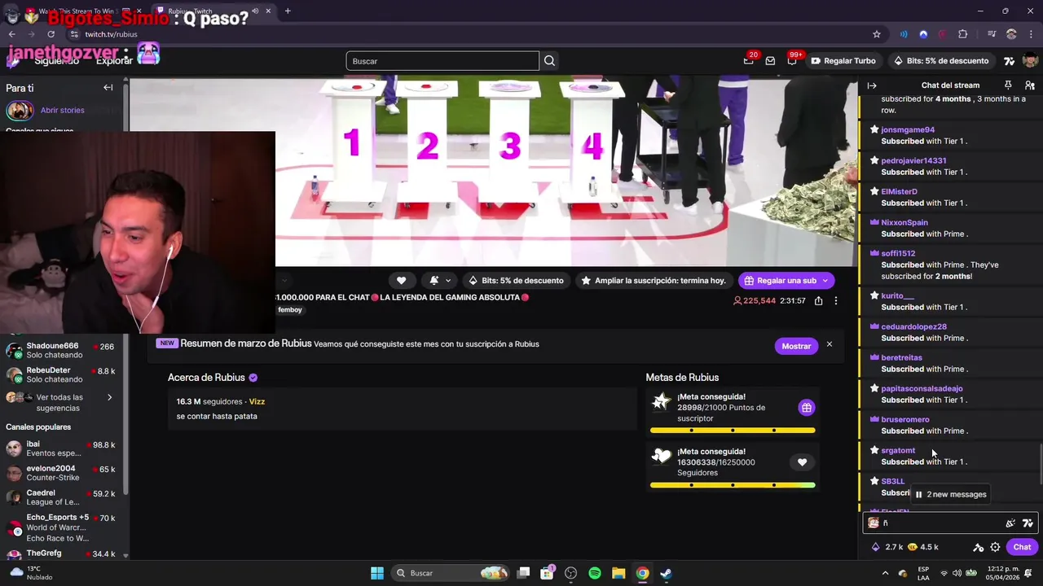Screen dimensions: 1043x586
Task: Expand Ver todas las sugerencias chevron
Action: point(109,397)
